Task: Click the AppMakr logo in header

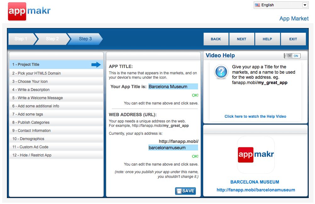Action: [29, 11]
